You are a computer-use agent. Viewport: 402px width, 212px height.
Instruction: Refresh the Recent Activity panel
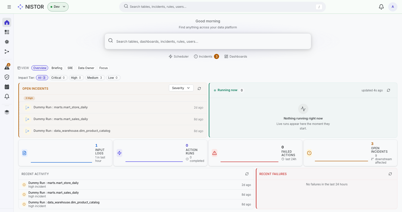click(247, 174)
